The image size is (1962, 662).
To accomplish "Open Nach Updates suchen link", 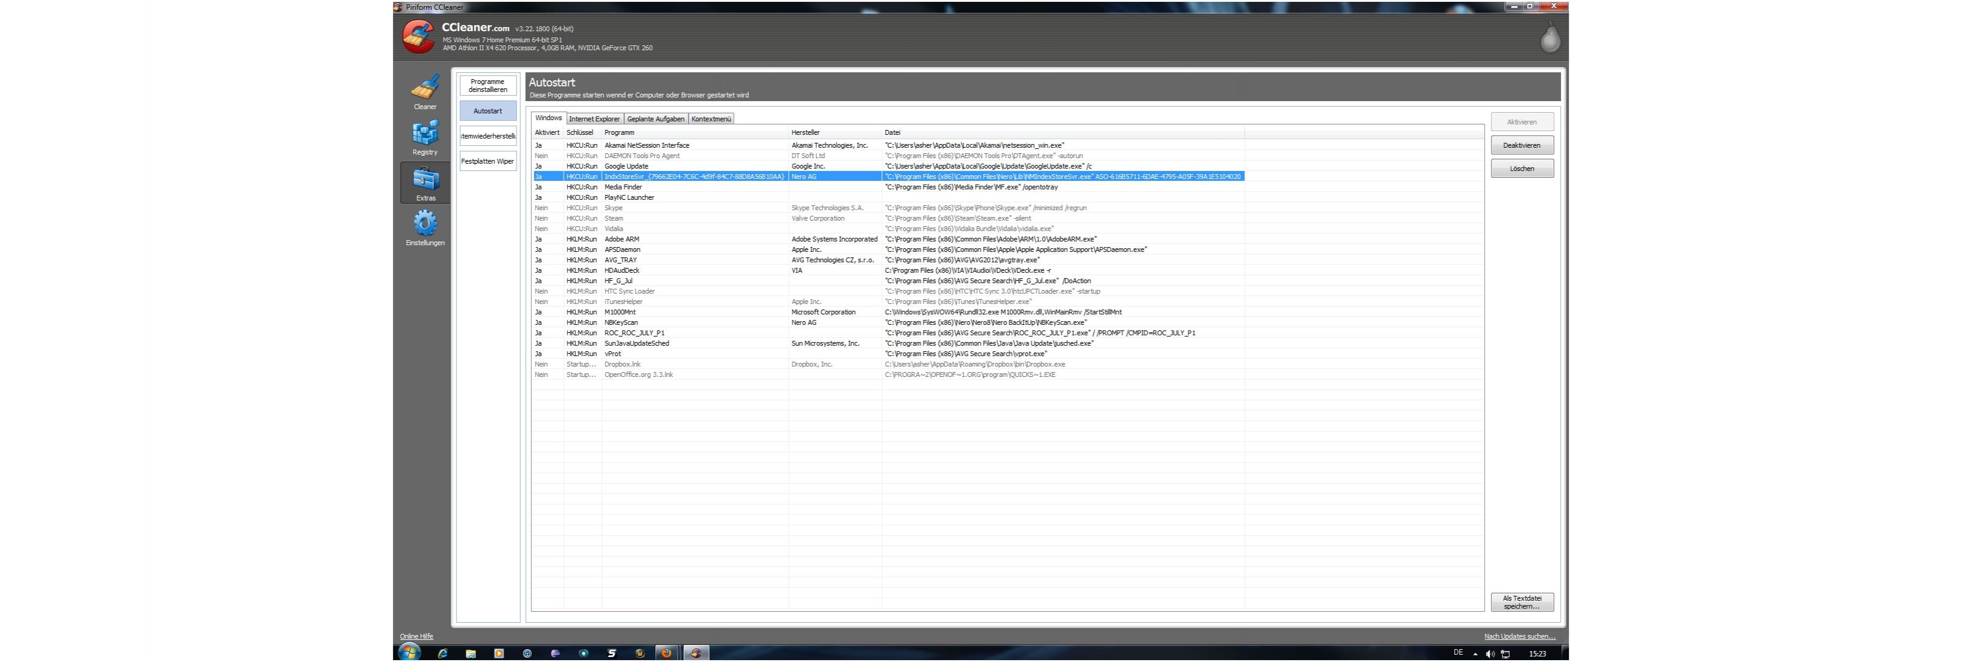I will pos(1519,636).
